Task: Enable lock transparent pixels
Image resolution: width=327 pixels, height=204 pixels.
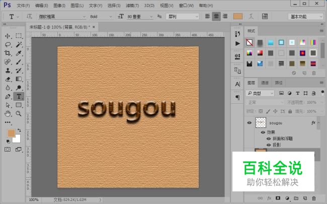Action: (261, 111)
